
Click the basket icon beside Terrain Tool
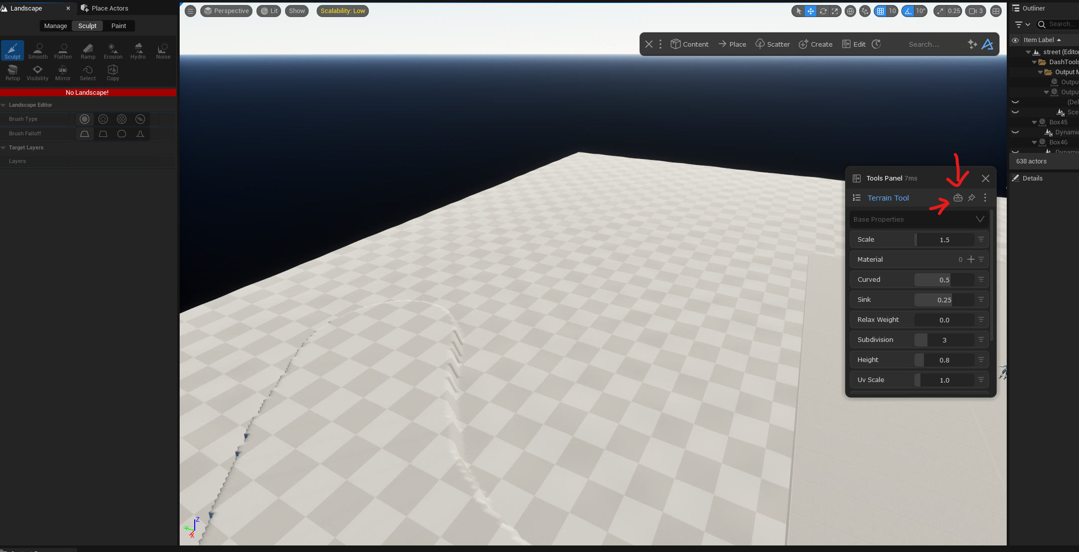[x=958, y=198]
